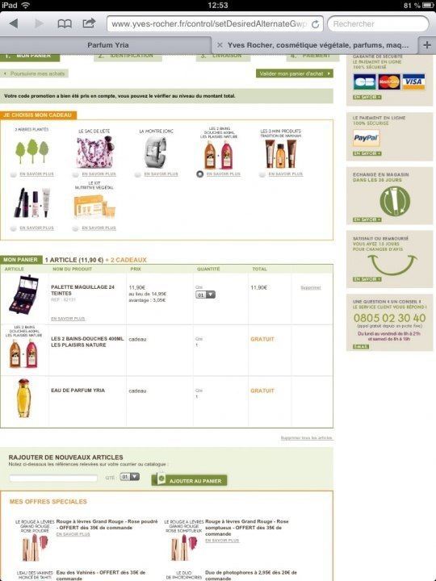The height and width of the screenshot is (581, 436).
Task: Tap the share arrow icon
Action: click(x=89, y=23)
